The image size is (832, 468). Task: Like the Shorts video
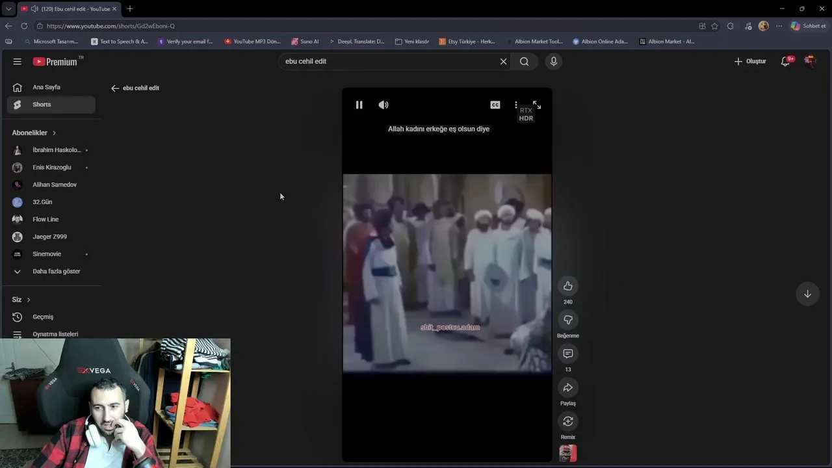(568, 286)
